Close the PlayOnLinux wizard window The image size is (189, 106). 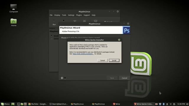(x=128, y=24)
